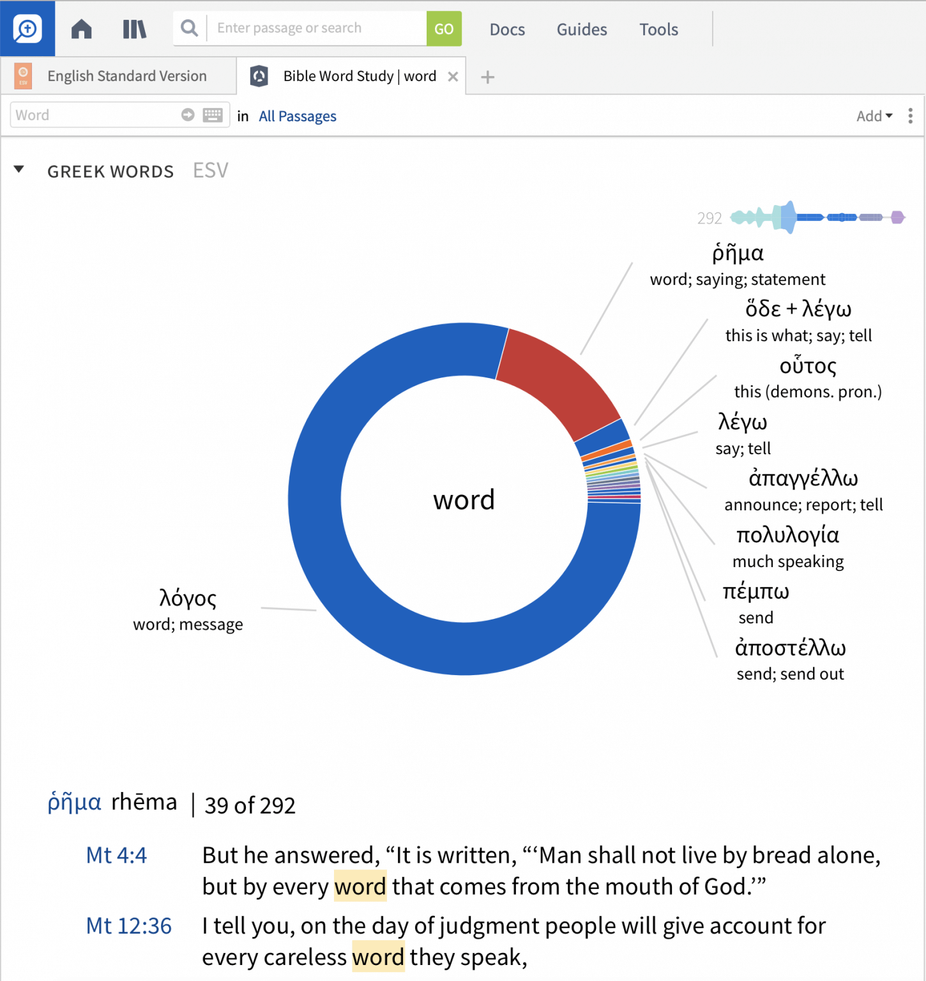Open the kebab menu next to Add
The width and height of the screenshot is (926, 981).
[x=911, y=116]
